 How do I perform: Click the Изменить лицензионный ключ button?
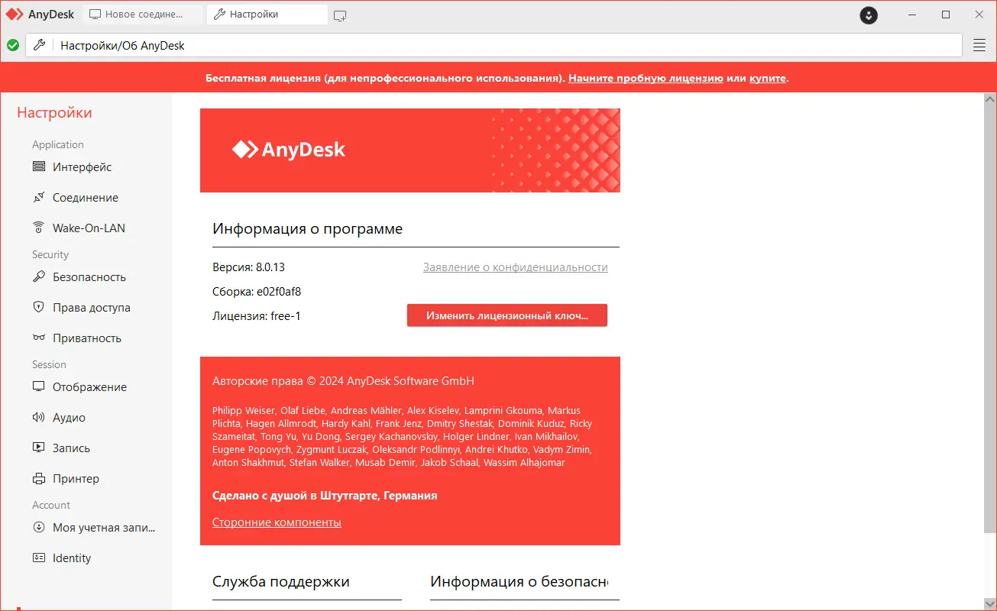[507, 315]
